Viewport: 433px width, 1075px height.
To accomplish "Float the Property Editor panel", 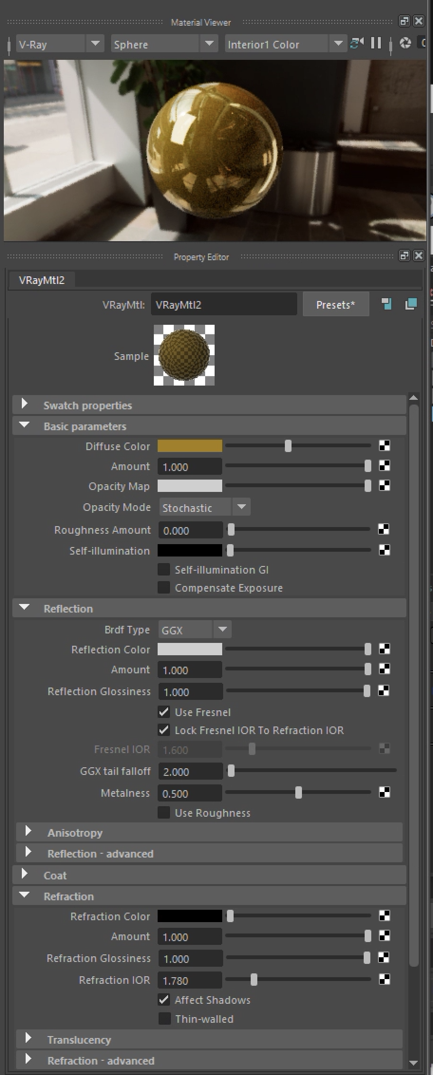I will click(x=404, y=256).
